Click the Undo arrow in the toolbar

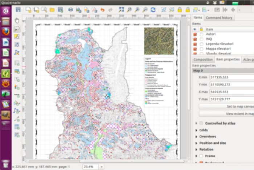click(103, 10)
